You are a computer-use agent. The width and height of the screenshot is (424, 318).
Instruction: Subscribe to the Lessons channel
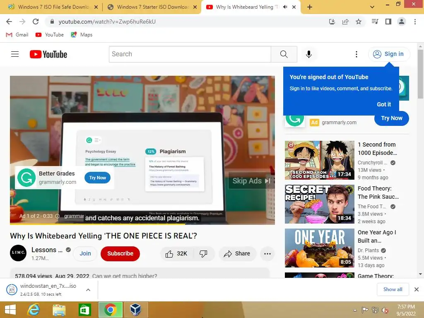[120, 254]
